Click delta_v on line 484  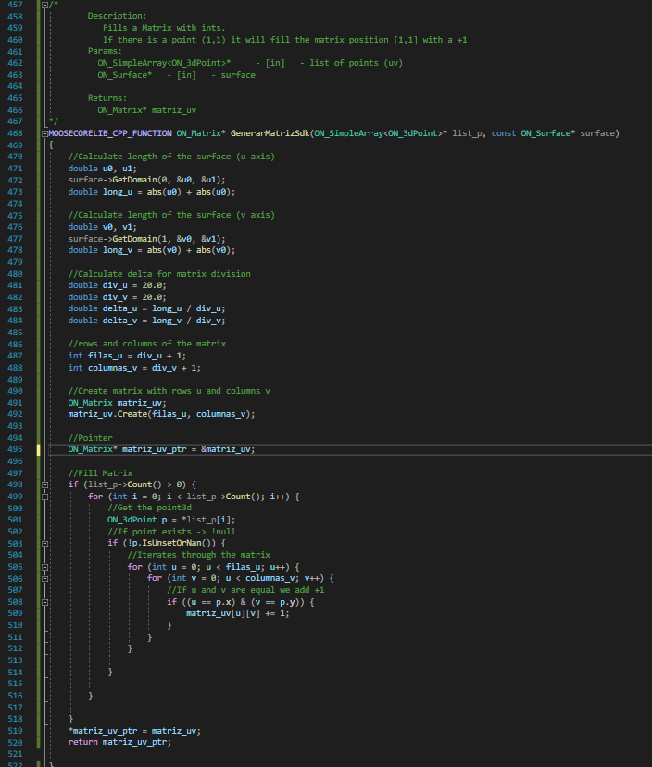[119, 321]
